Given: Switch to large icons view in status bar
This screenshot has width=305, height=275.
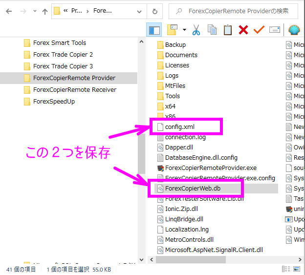Looking at the screenshot, I should tap(297, 269).
